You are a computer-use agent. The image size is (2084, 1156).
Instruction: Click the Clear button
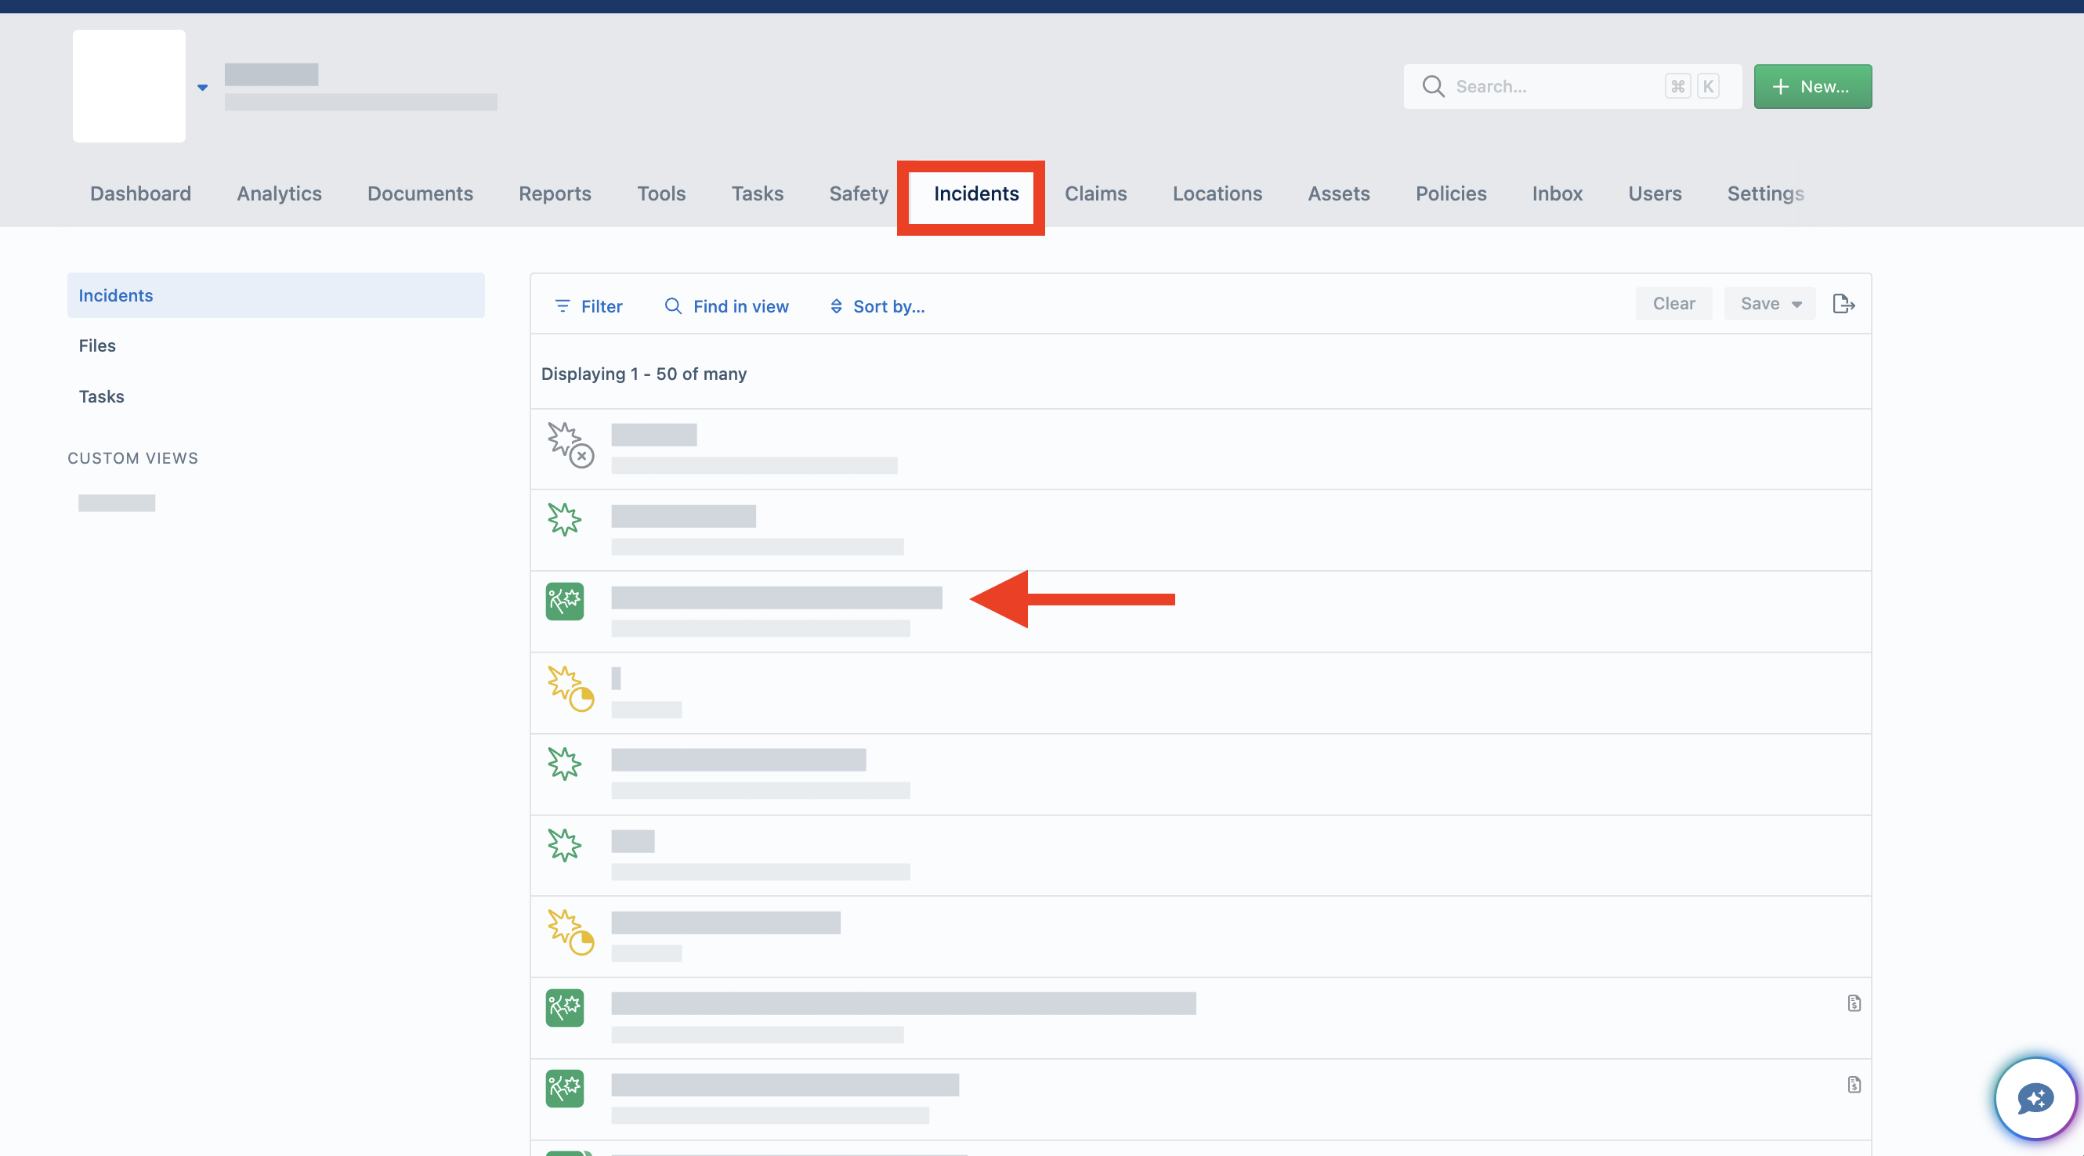click(1673, 303)
